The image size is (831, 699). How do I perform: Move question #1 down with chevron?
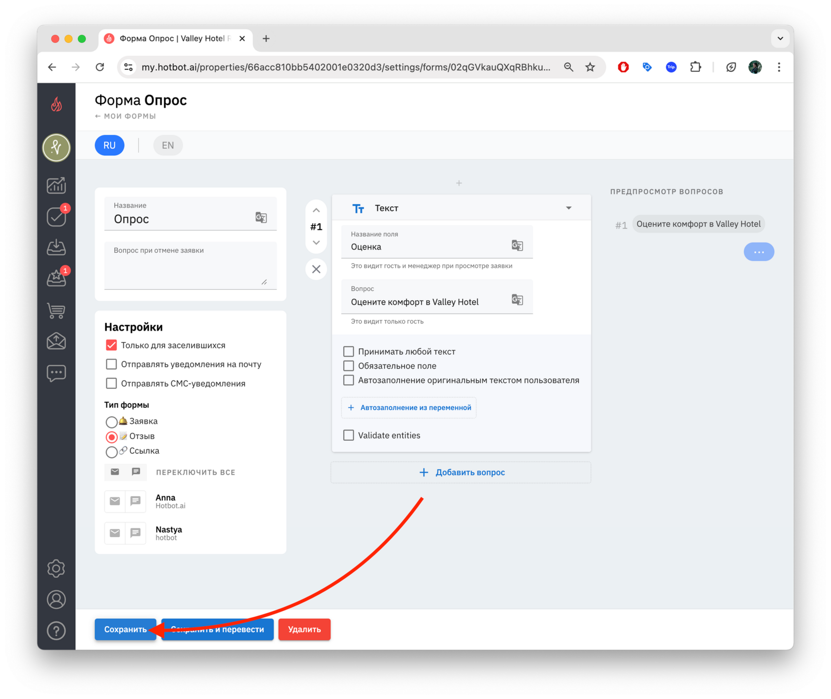click(x=317, y=242)
